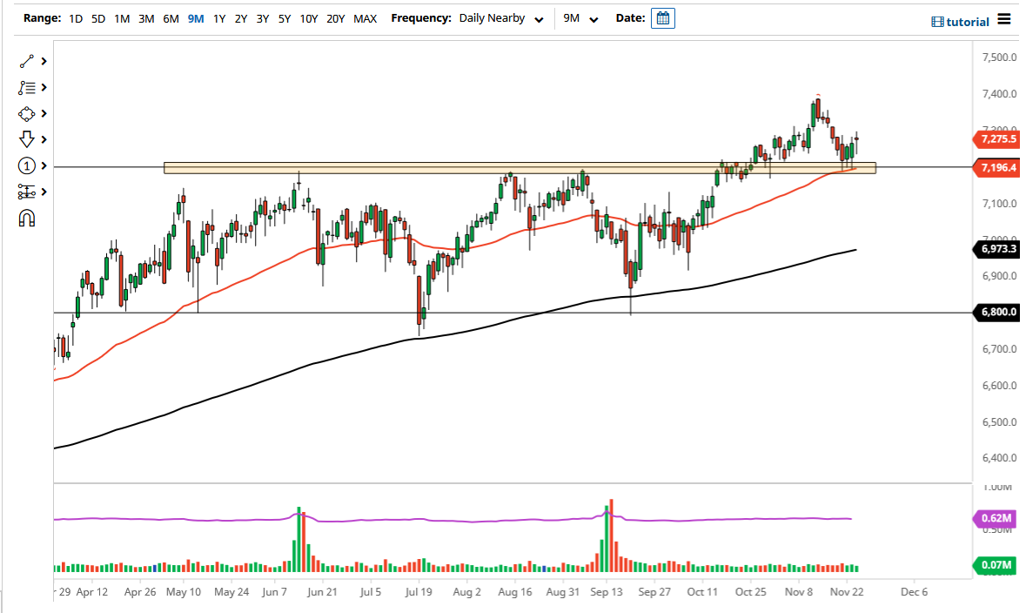
Task: Select the trendline drawing tool
Action: [24, 61]
